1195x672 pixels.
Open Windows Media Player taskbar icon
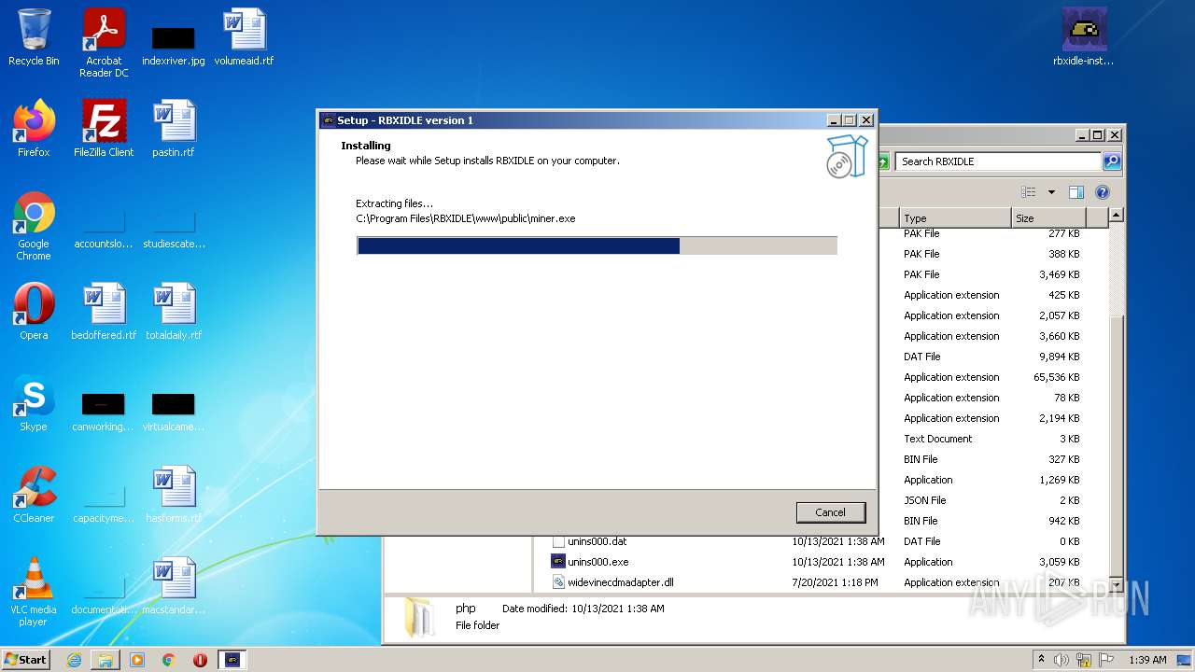coord(137,660)
